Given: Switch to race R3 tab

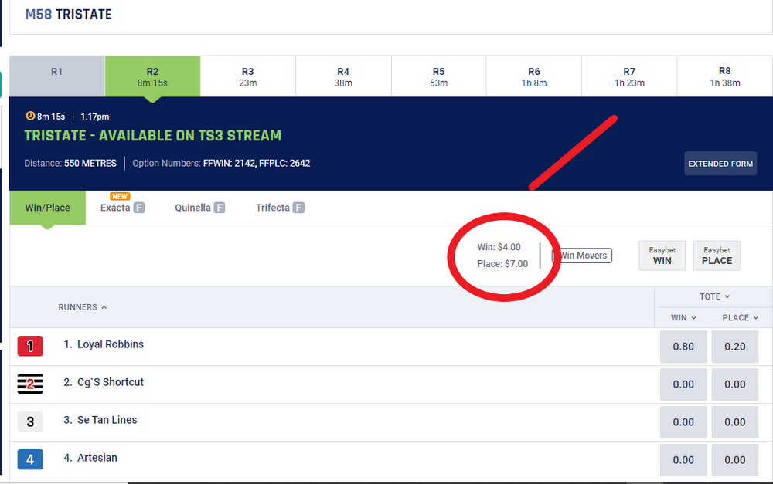Looking at the screenshot, I should (x=247, y=76).
